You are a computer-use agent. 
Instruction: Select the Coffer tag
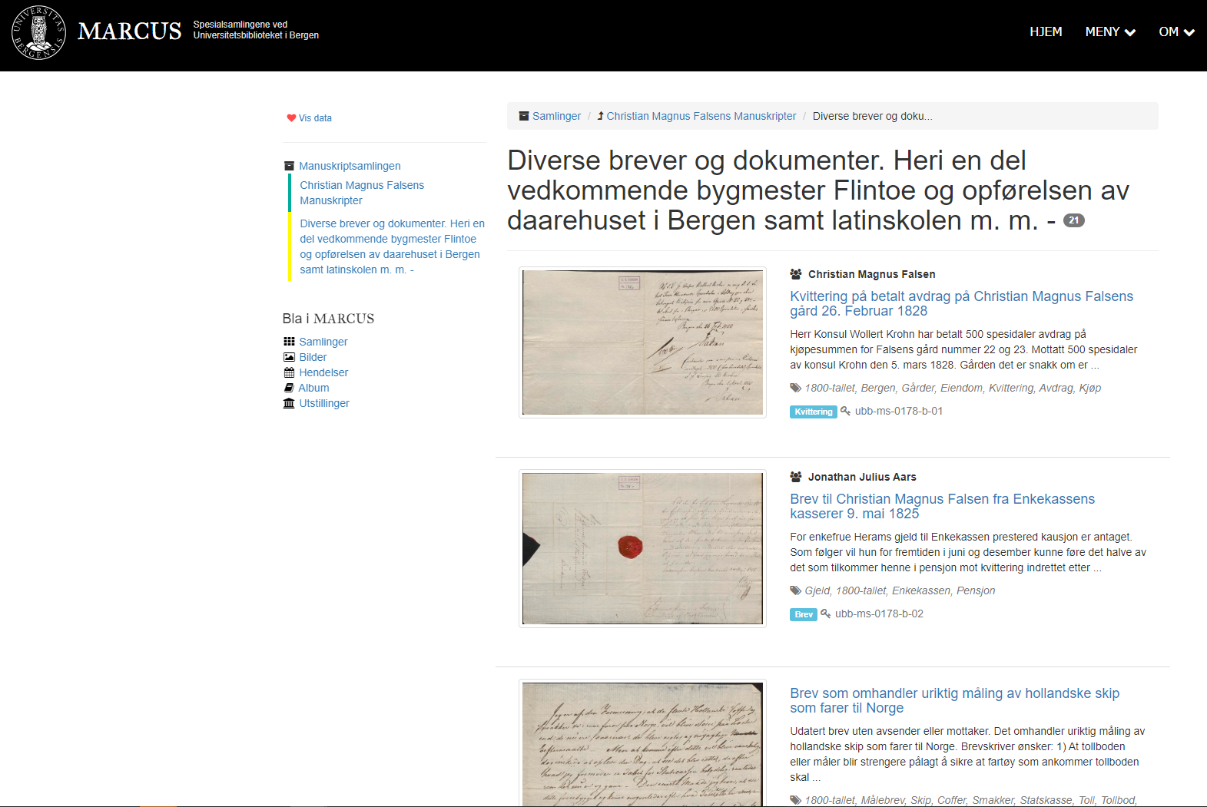click(951, 800)
